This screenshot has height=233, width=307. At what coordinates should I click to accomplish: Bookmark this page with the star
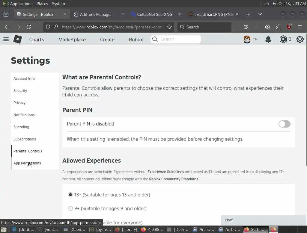[x=169, y=27]
